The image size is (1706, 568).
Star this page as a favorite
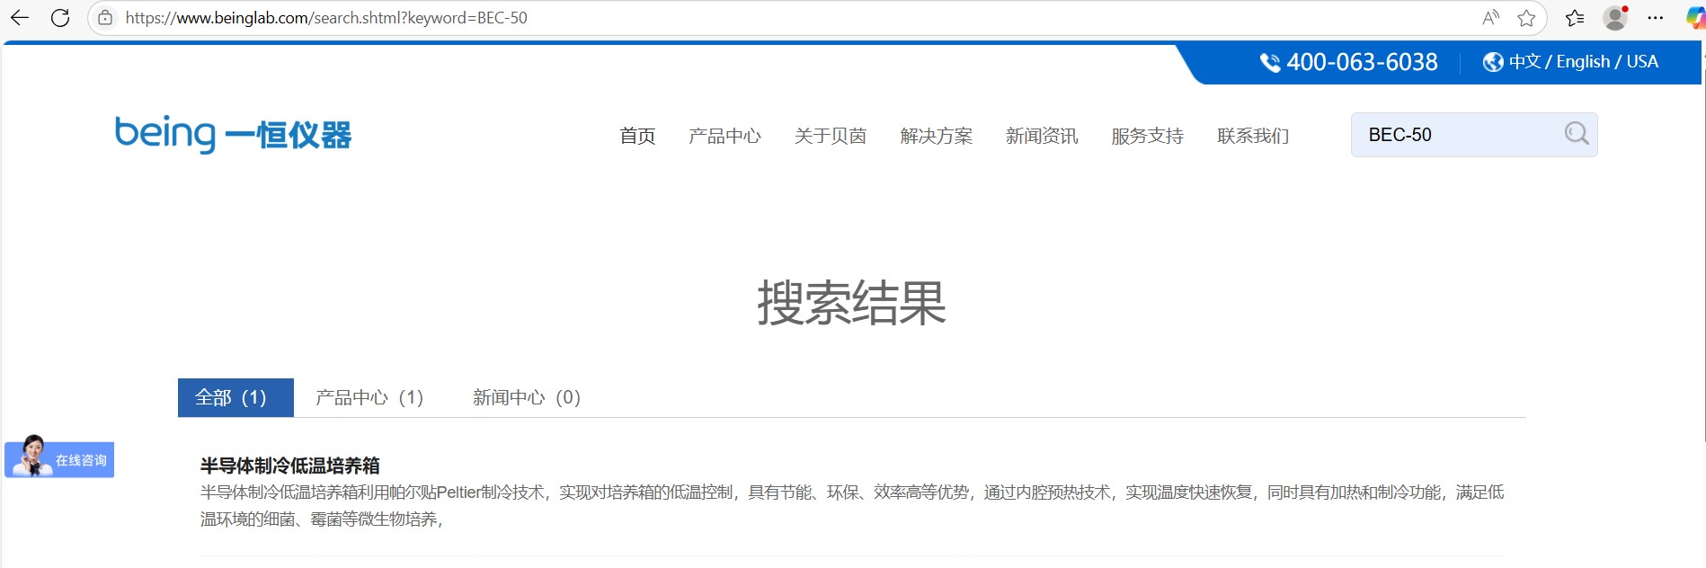click(1526, 18)
